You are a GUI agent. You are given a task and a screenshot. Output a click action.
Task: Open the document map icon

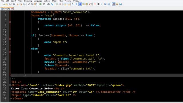click(x=87, y=4)
